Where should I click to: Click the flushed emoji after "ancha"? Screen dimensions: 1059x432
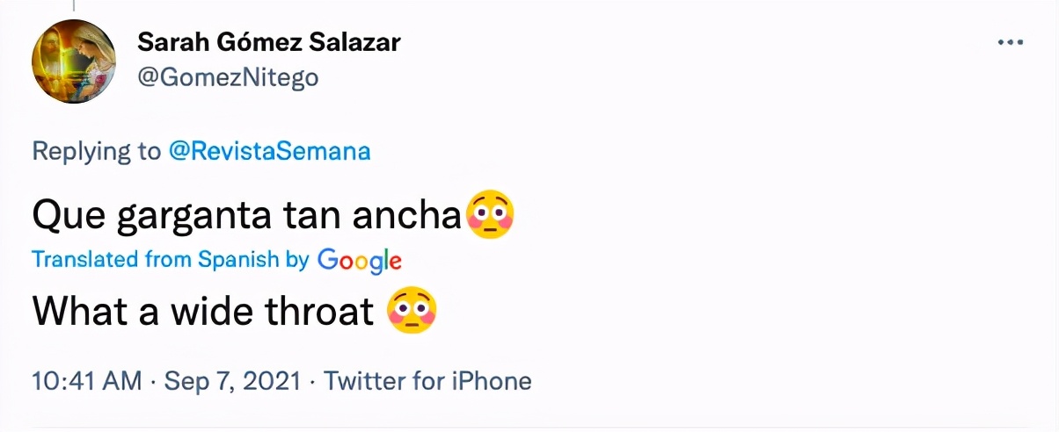[x=491, y=215]
